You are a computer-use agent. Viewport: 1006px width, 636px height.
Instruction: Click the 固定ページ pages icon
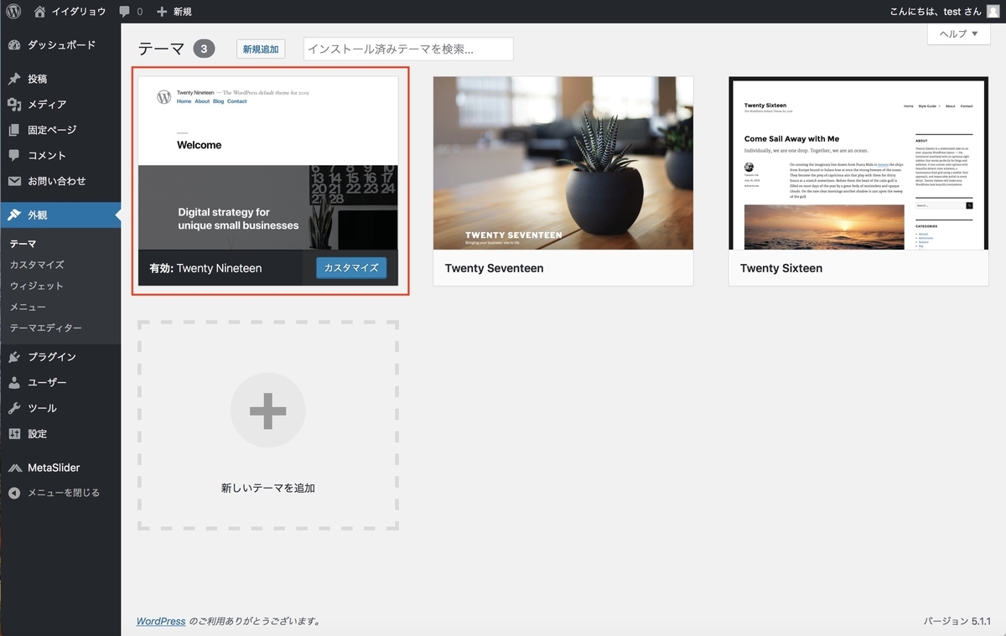point(14,130)
